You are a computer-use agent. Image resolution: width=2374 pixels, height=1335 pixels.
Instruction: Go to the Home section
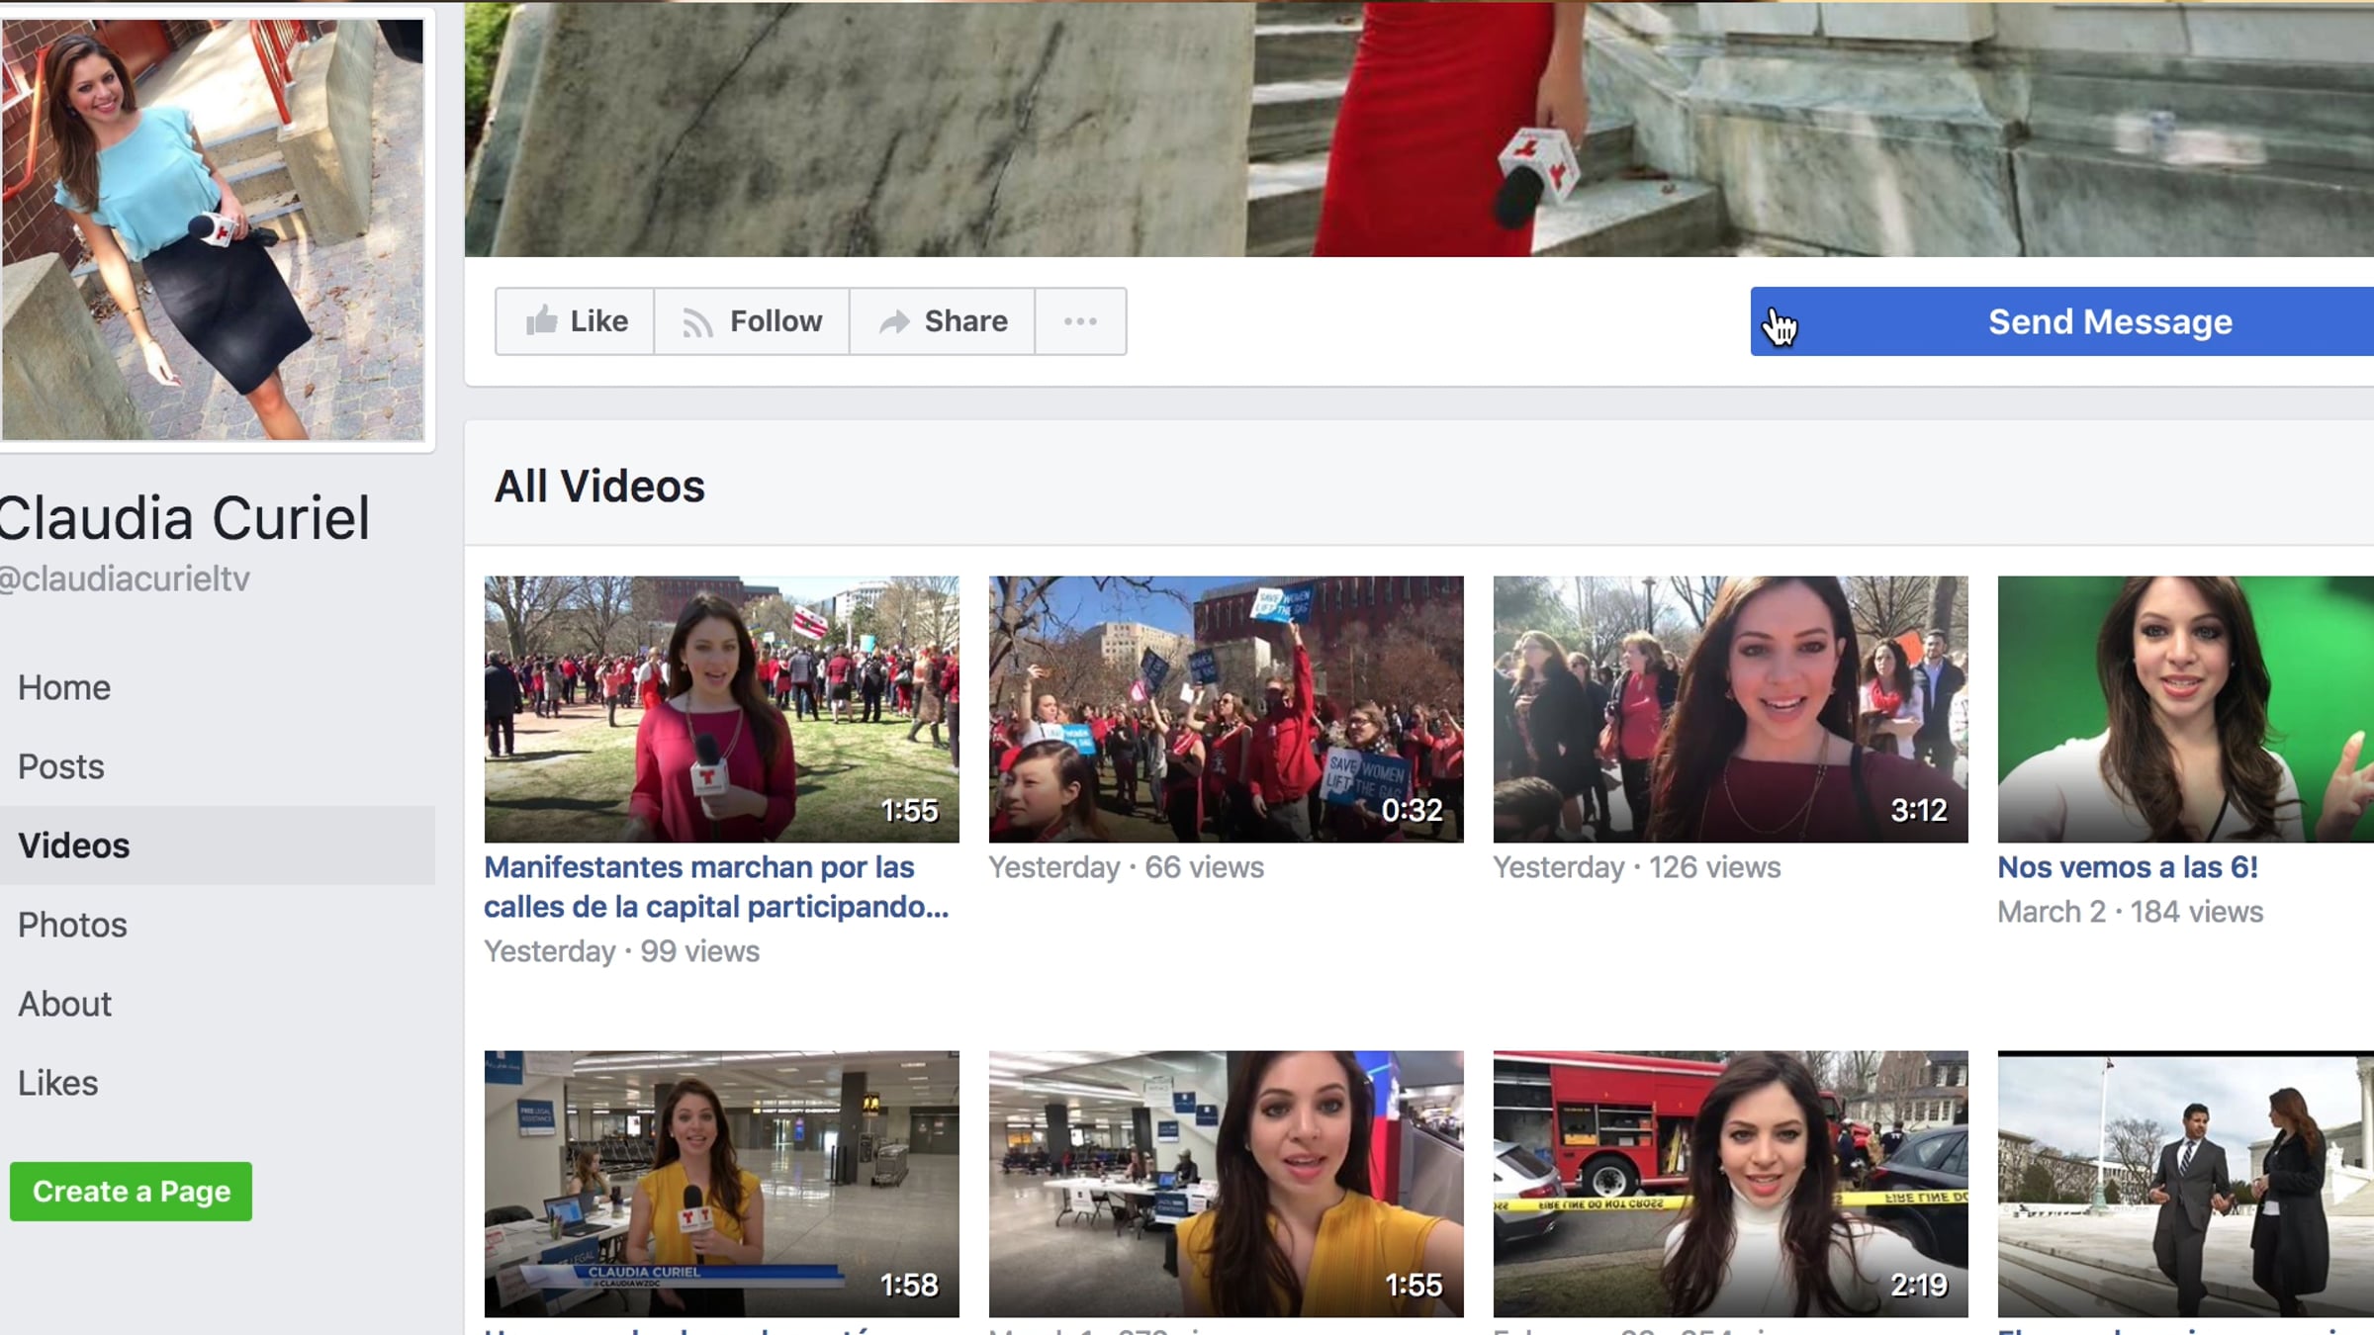pos(64,687)
